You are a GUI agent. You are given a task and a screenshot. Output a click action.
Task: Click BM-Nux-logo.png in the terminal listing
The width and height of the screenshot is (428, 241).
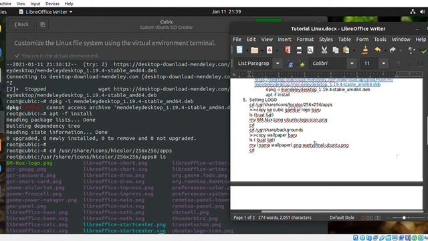(x=29, y=163)
